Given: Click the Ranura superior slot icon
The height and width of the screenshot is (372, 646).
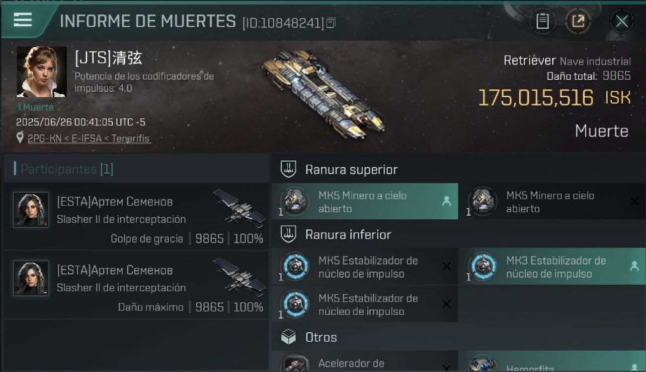Looking at the screenshot, I should pos(289,170).
